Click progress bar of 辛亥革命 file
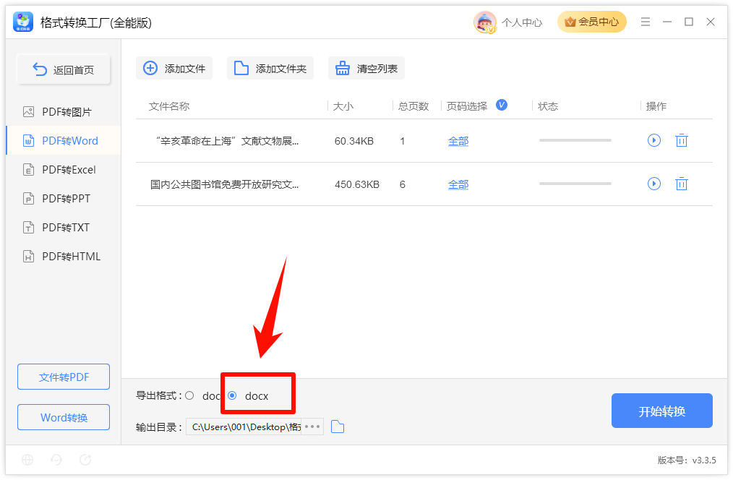Viewport: 733px width, 480px height. tap(575, 140)
